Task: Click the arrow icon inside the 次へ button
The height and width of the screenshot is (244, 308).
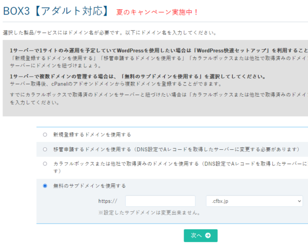Action: [208, 236]
